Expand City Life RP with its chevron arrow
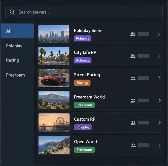Viewport: 168px width, 166px height. [159, 56]
